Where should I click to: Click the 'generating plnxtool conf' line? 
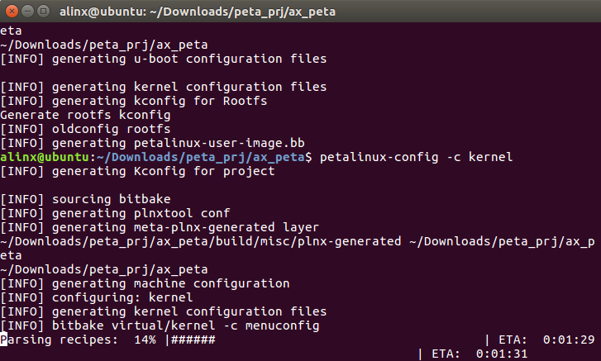click(115, 213)
